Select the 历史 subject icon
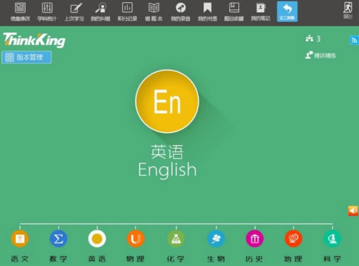This screenshot has height=266, width=359. [x=254, y=239]
